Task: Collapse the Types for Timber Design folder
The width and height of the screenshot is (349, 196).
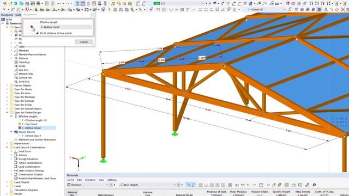Action: click(x=7, y=113)
